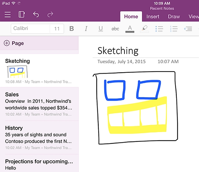Toggle italic formatting
Image resolution: width=199 pixels, height=172 pixels.
(x=86, y=29)
